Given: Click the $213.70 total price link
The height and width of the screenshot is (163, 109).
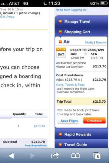Looking at the screenshot, I should 39,126.
